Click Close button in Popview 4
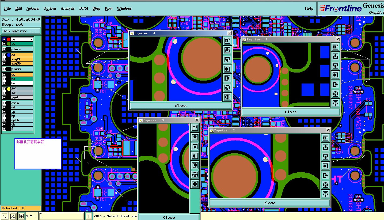The image size is (384, 220). (x=181, y=106)
